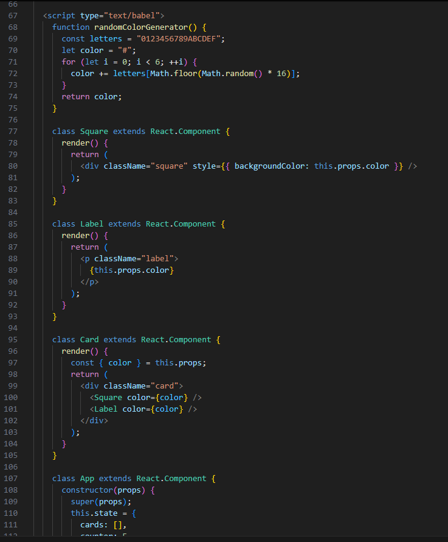Click the string "0123456789ABCDEF"

(x=178, y=39)
